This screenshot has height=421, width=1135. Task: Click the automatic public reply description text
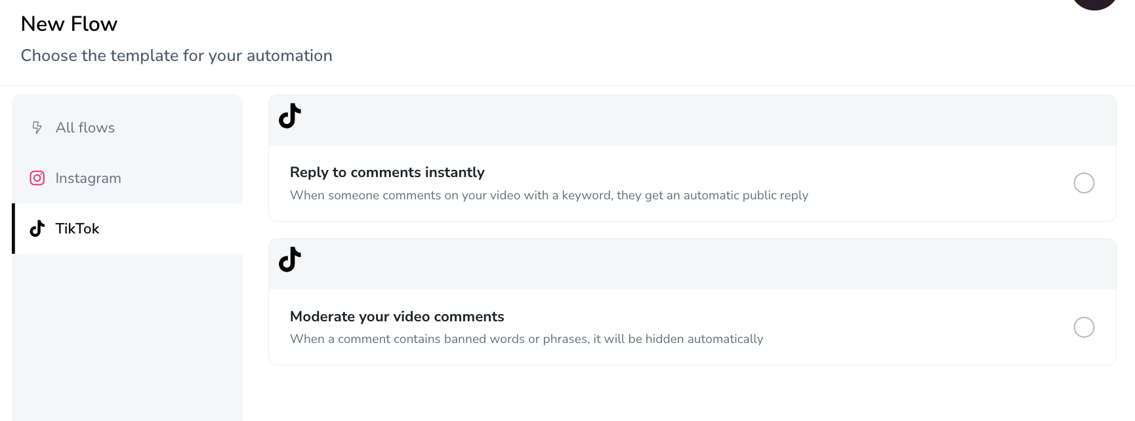click(549, 195)
